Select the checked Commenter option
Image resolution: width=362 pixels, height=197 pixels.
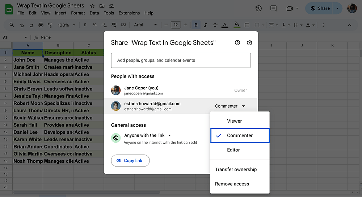[x=240, y=135]
